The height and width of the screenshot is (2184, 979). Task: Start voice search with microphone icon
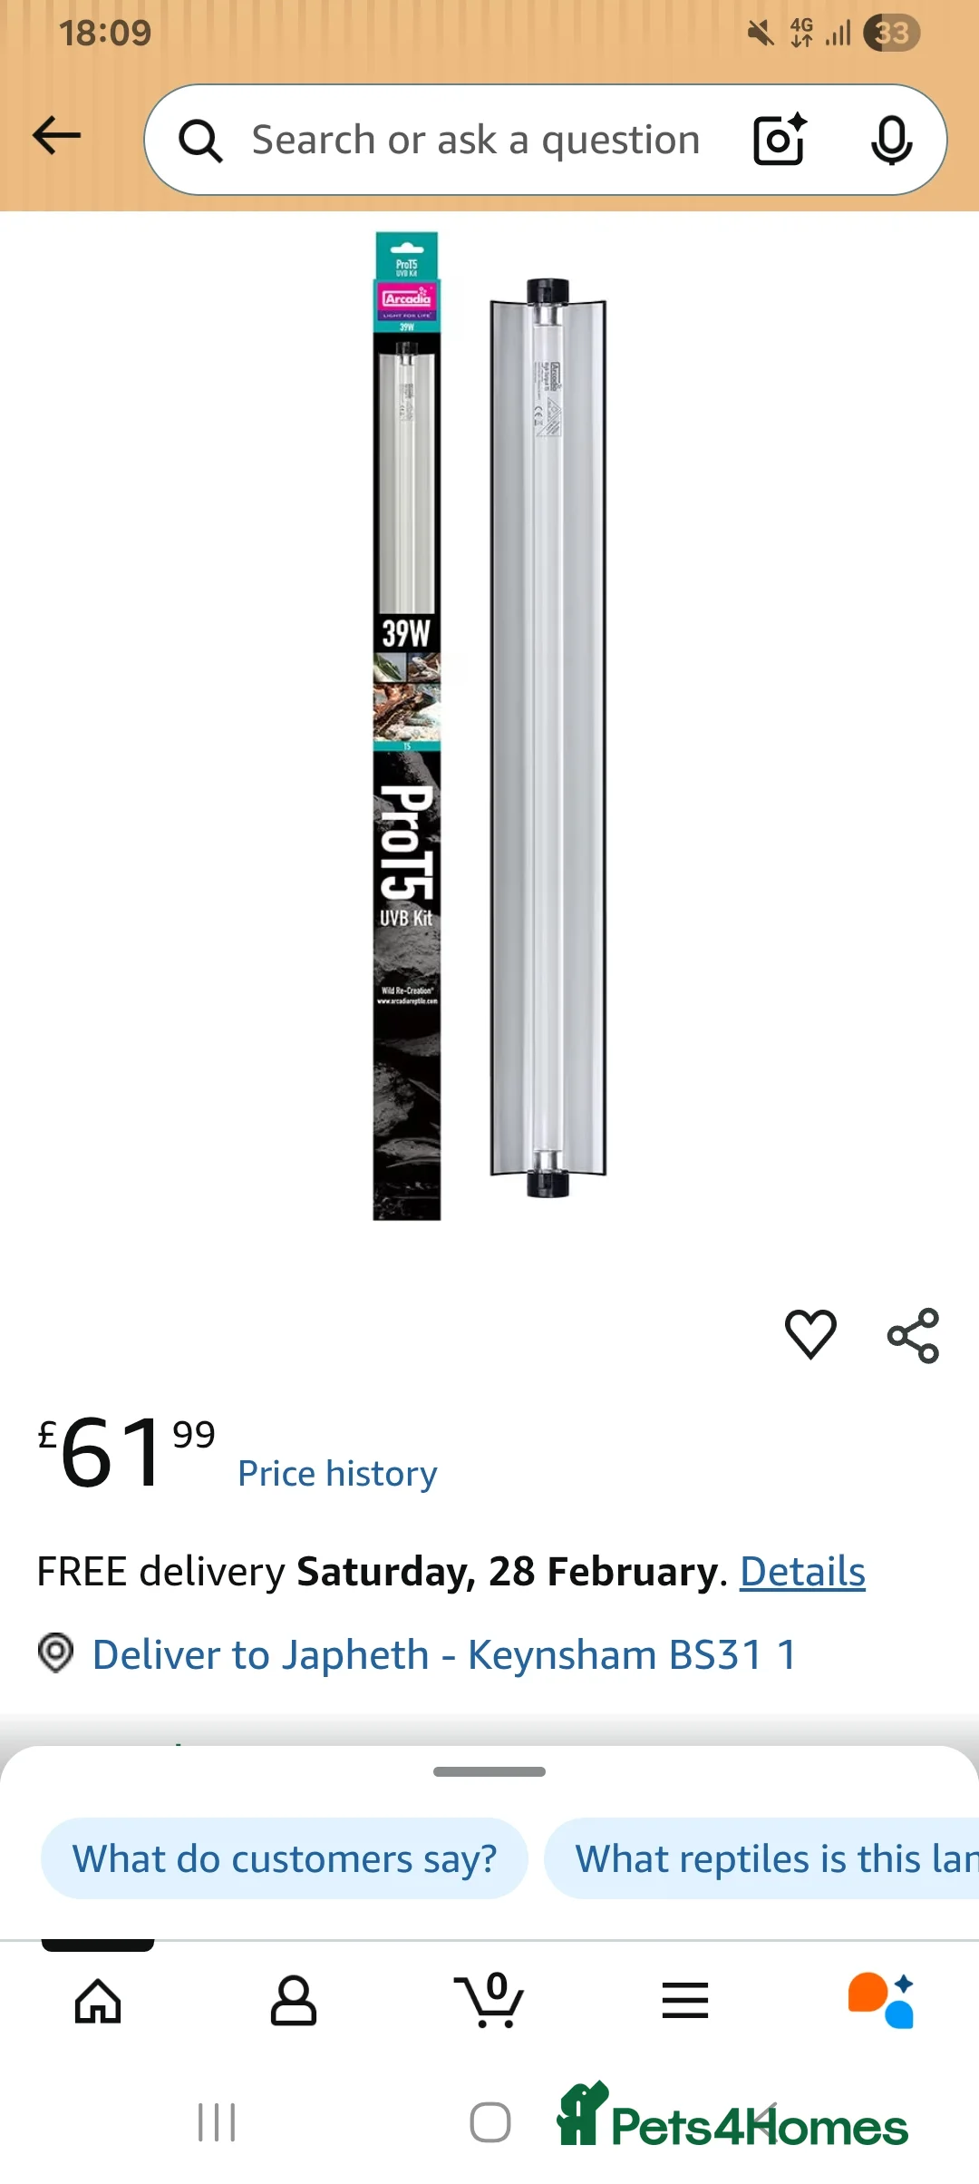pyautogui.click(x=891, y=141)
